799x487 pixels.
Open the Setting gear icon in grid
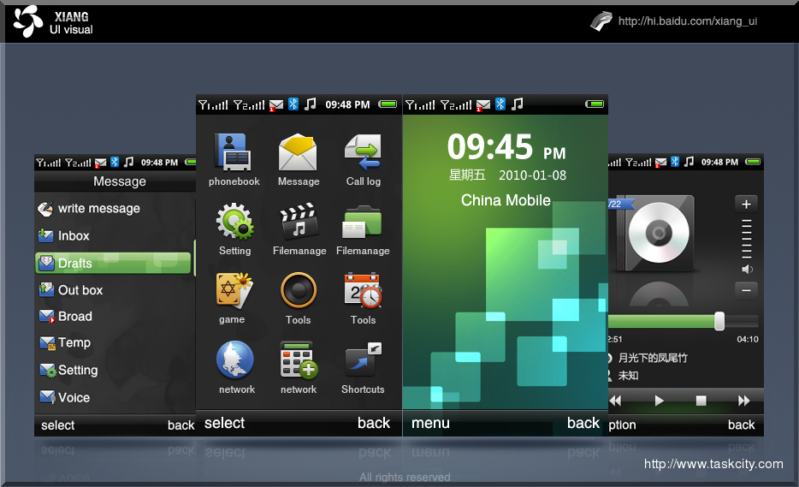234,222
